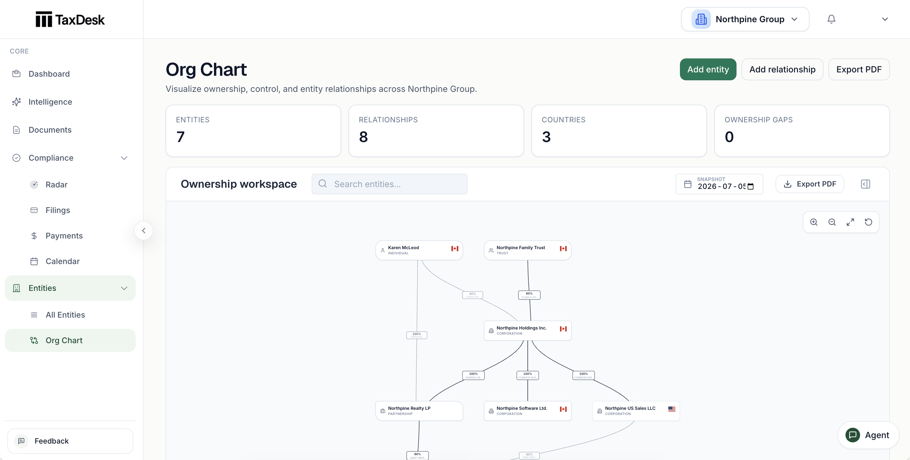The image size is (910, 460).
Task: Click the Radar icon in sidebar
Action: (x=34, y=185)
